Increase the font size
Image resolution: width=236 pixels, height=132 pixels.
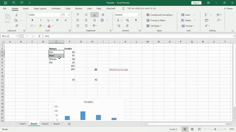[58, 20]
